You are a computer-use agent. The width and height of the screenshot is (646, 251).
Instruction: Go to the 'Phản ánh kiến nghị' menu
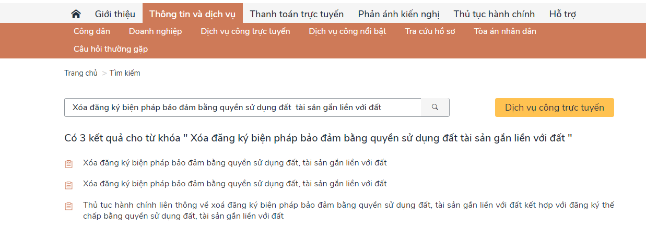pyautogui.click(x=398, y=14)
